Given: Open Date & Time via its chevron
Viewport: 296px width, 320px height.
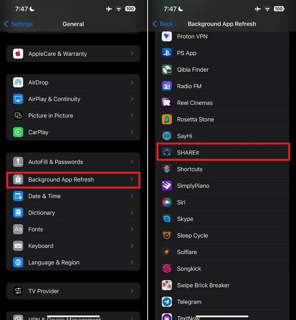Looking at the screenshot, I should pos(132,196).
